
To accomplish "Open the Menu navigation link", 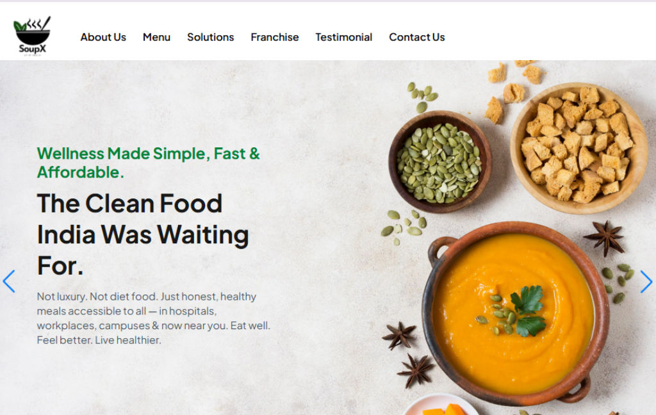I will [x=156, y=37].
